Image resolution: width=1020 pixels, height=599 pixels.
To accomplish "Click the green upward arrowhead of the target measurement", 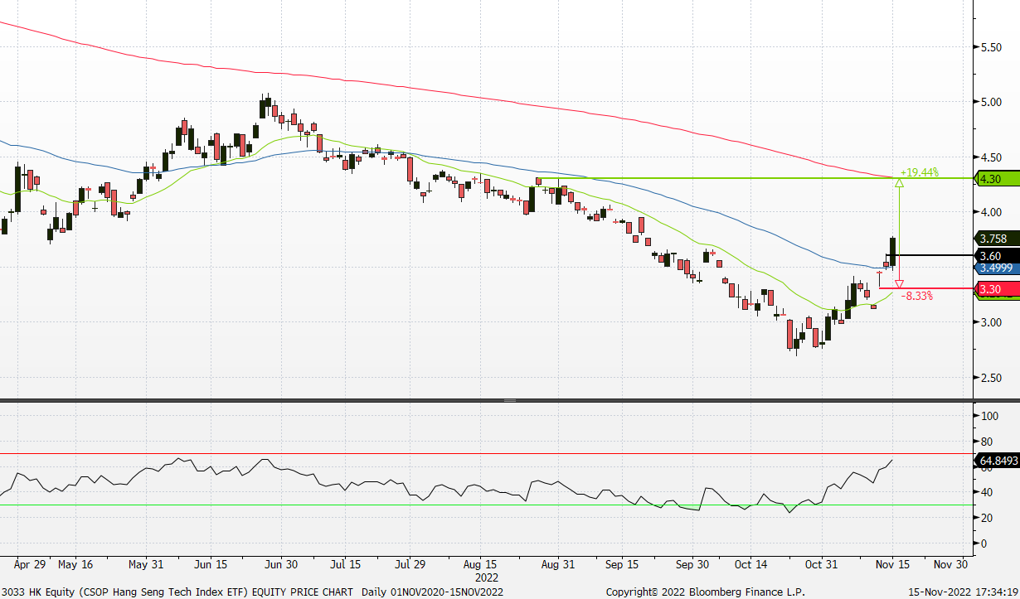I will pos(900,183).
